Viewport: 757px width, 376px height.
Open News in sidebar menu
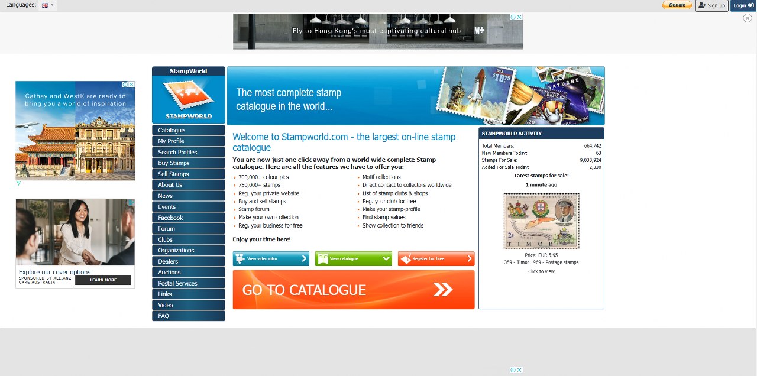[189, 196]
